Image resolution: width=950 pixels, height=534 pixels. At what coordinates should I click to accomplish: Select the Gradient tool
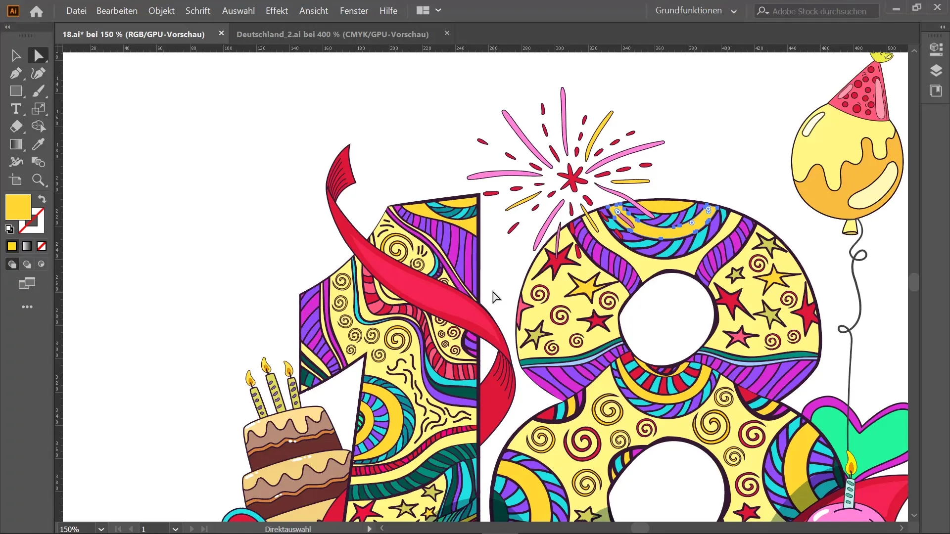[x=16, y=144]
